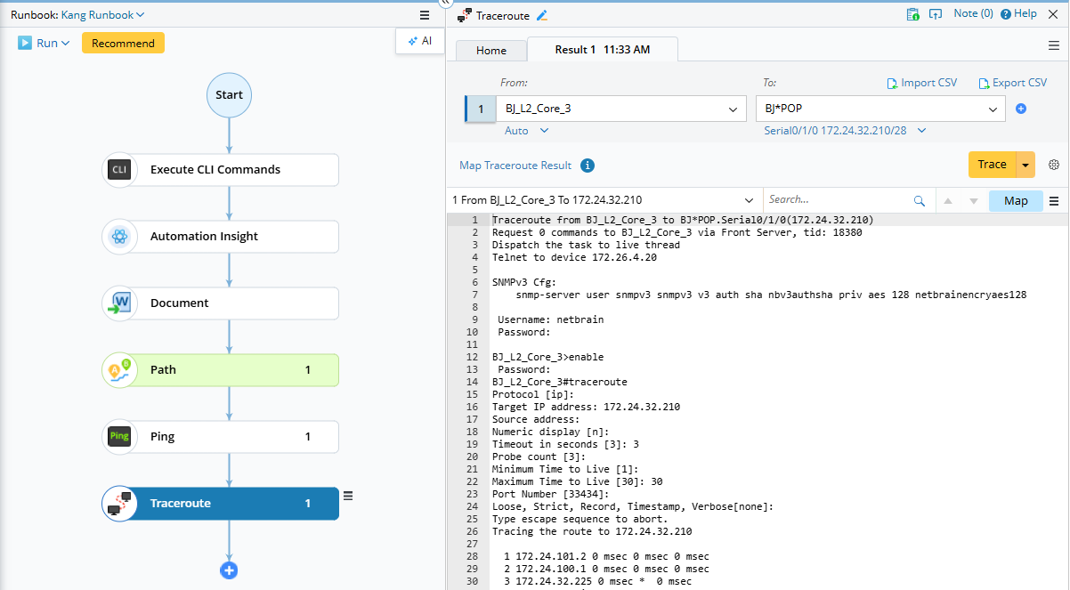This screenshot has height=590, width=1070.
Task: Click the Ping node icon
Action: point(119,437)
